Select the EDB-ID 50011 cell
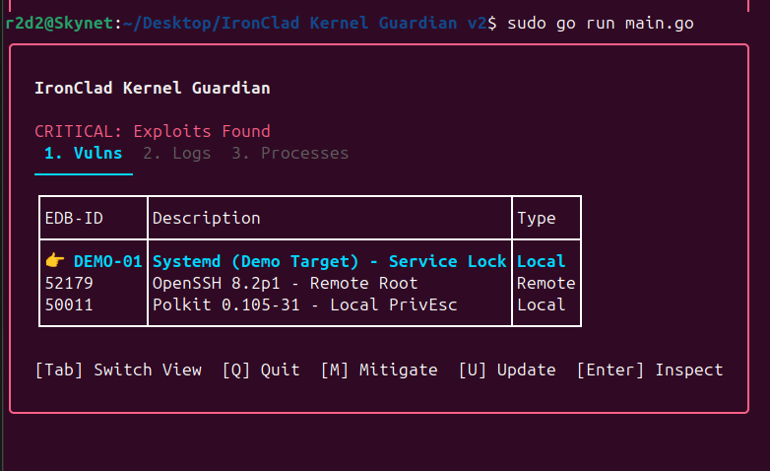 (69, 304)
